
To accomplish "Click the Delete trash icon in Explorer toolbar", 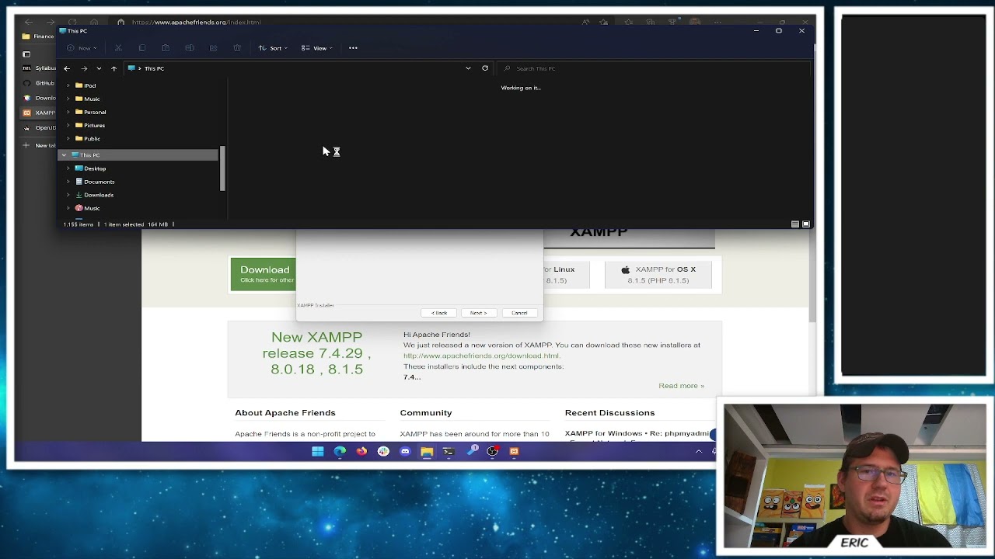I will tap(237, 48).
